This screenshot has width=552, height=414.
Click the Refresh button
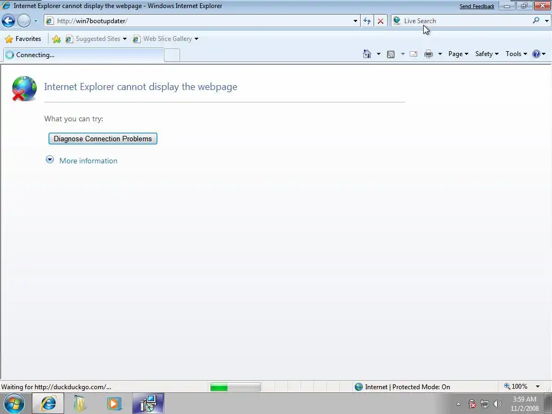click(367, 21)
